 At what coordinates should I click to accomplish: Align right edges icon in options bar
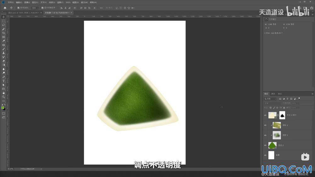coord(70,8)
